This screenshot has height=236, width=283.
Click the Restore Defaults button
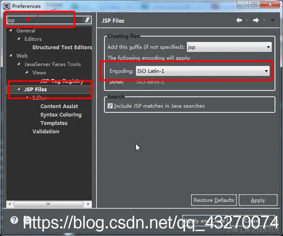[214, 200]
